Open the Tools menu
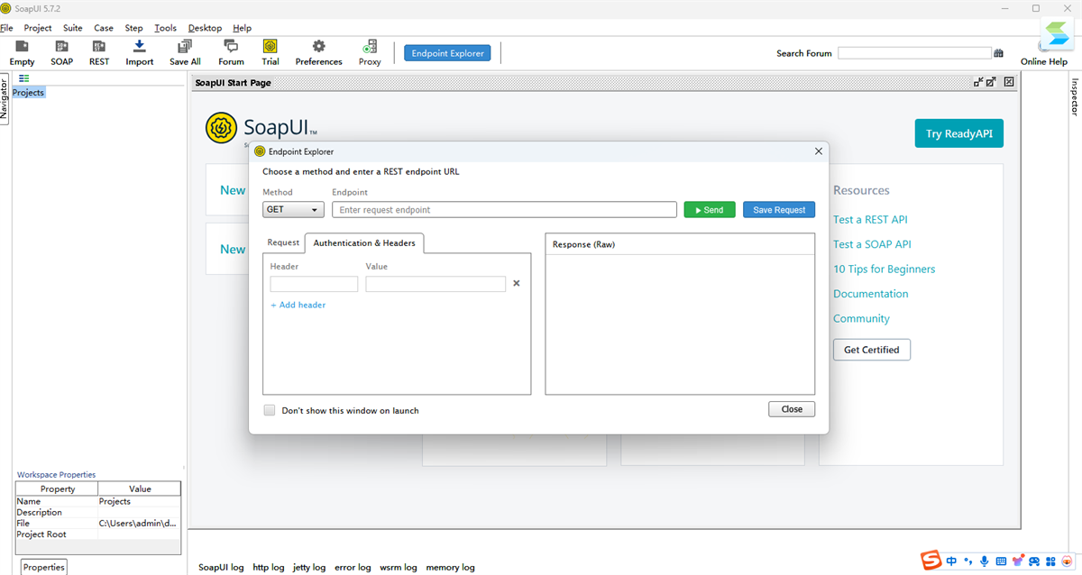This screenshot has height=575, width=1082. click(165, 28)
